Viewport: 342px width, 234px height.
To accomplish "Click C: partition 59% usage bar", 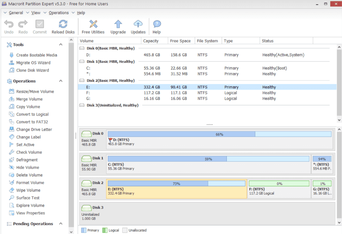I will click(208, 159).
